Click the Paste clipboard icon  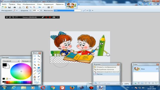[x=27, y=7]
